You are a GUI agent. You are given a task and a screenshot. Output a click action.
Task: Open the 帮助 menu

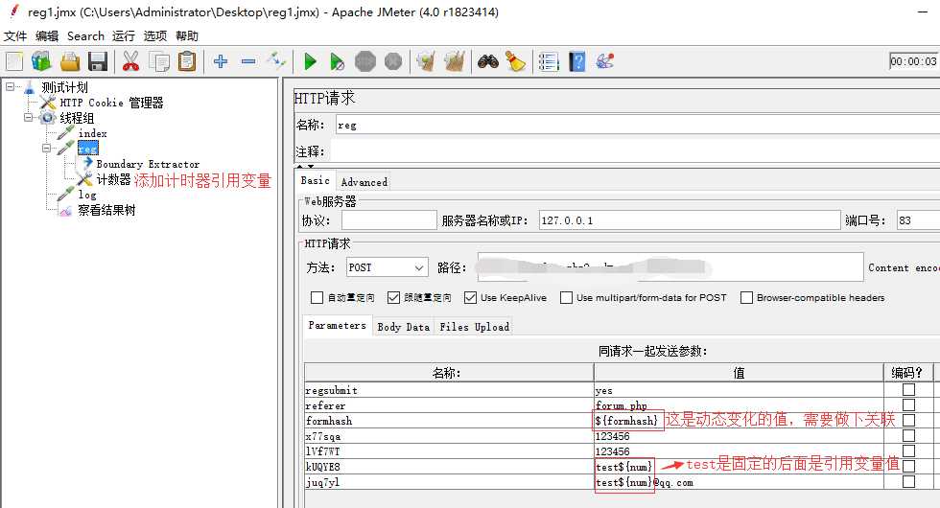[x=187, y=36]
